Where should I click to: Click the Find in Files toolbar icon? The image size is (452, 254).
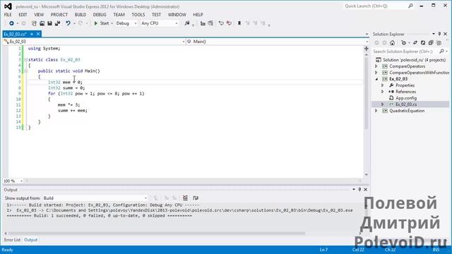[x=187, y=23]
